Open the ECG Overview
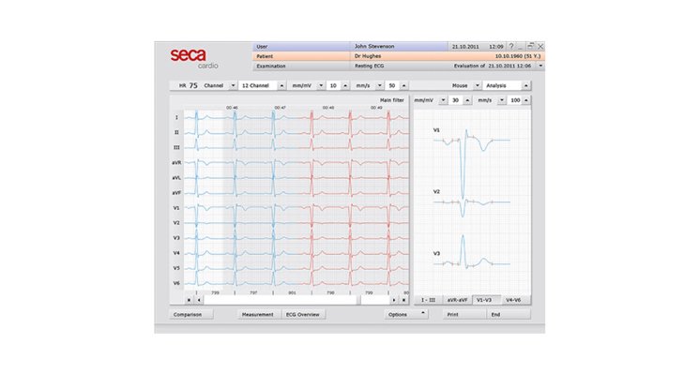Screen dimensions: 699x374 click(303, 314)
